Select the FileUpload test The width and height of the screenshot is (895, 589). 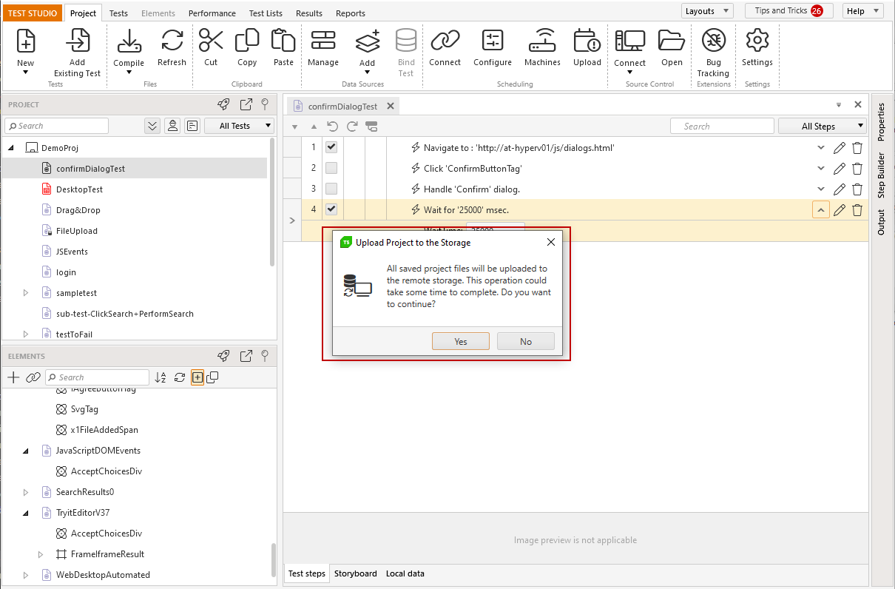tap(77, 231)
